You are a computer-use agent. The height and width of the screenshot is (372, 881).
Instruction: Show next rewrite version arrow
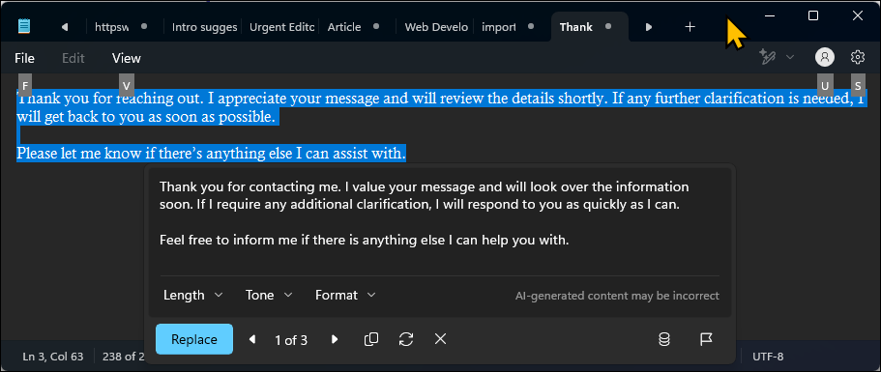tap(335, 339)
